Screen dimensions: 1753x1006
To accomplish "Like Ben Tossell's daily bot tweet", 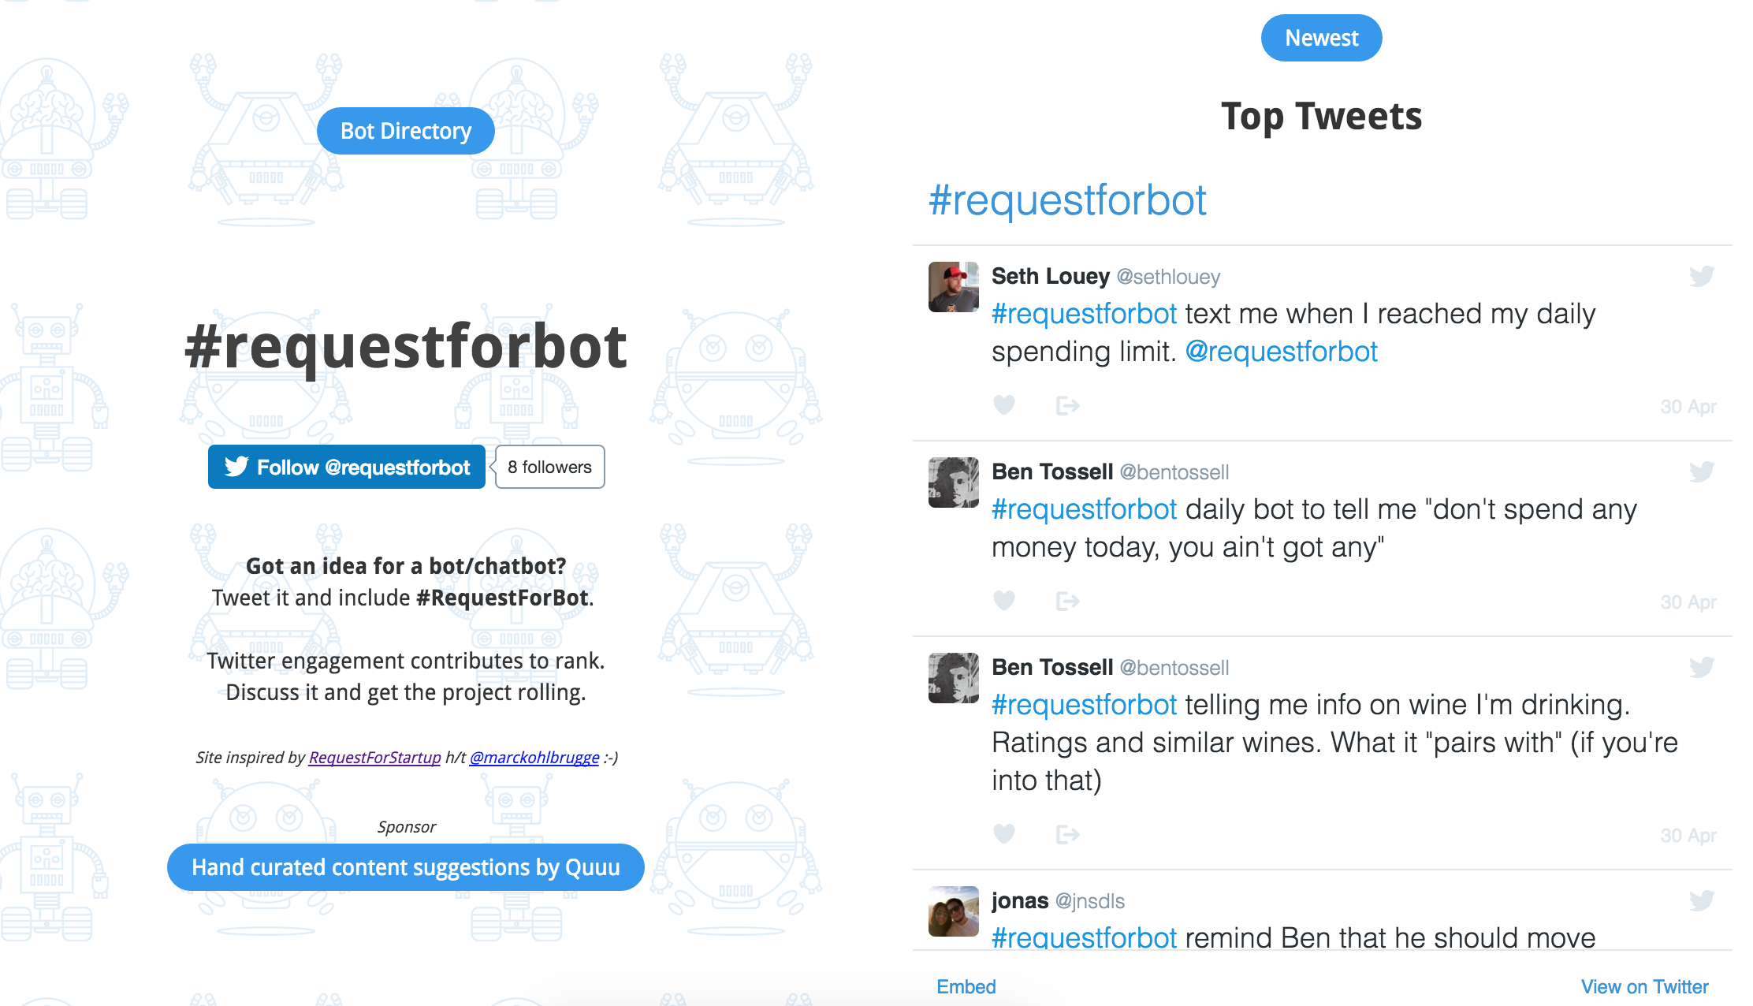I will pos(1004,602).
